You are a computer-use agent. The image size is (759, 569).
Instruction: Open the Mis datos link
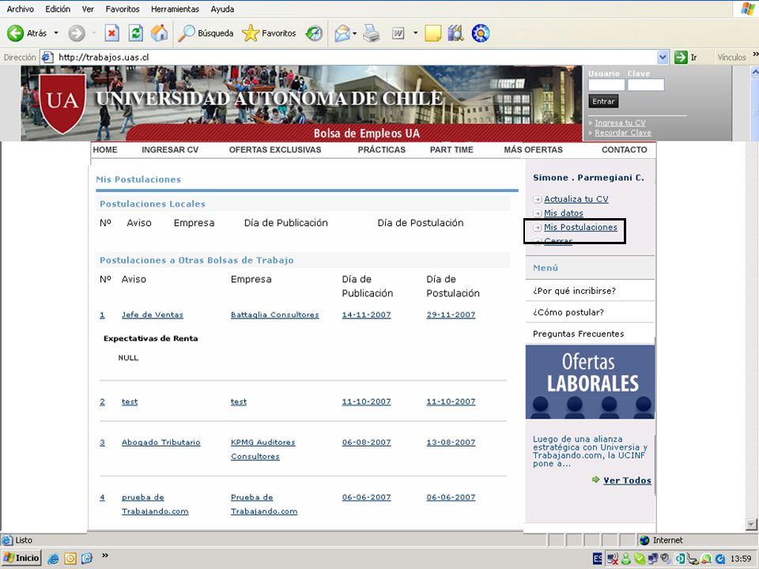[564, 213]
